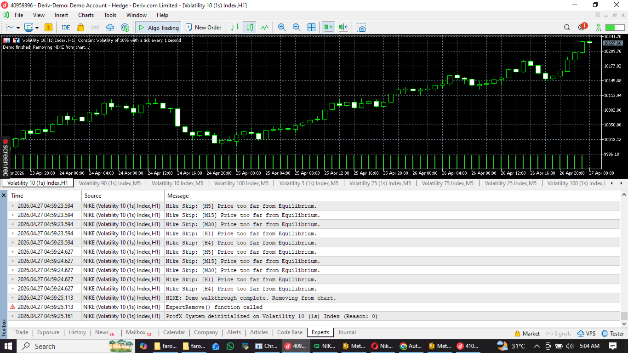
Task: Open the Mailbox tab in Toolbox
Action: (138, 332)
